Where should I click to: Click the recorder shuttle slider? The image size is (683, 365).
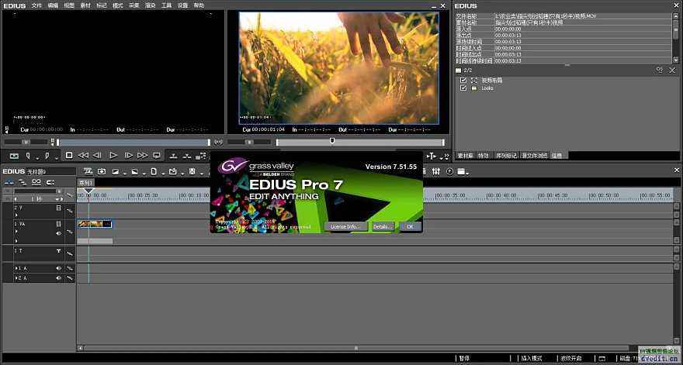coord(248,142)
